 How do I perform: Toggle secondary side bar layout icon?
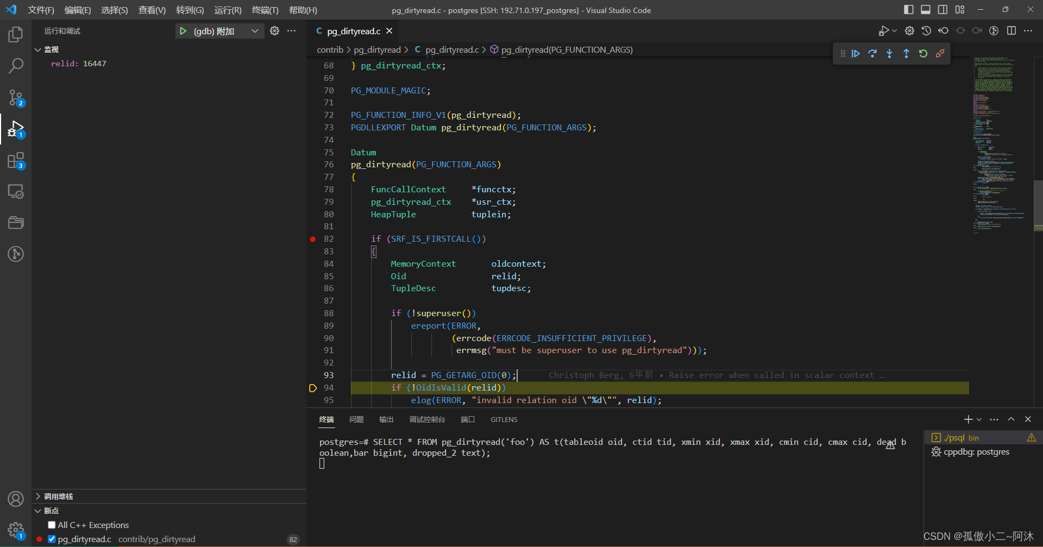click(943, 10)
